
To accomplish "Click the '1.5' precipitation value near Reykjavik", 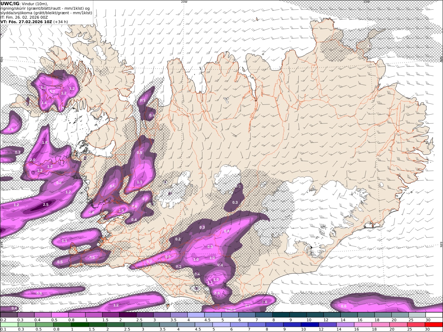I will pyautogui.click(x=121, y=211).
